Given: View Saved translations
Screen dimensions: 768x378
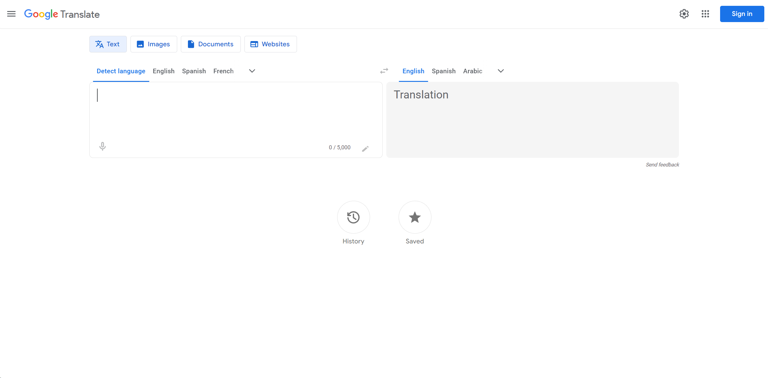Looking at the screenshot, I should click(415, 217).
